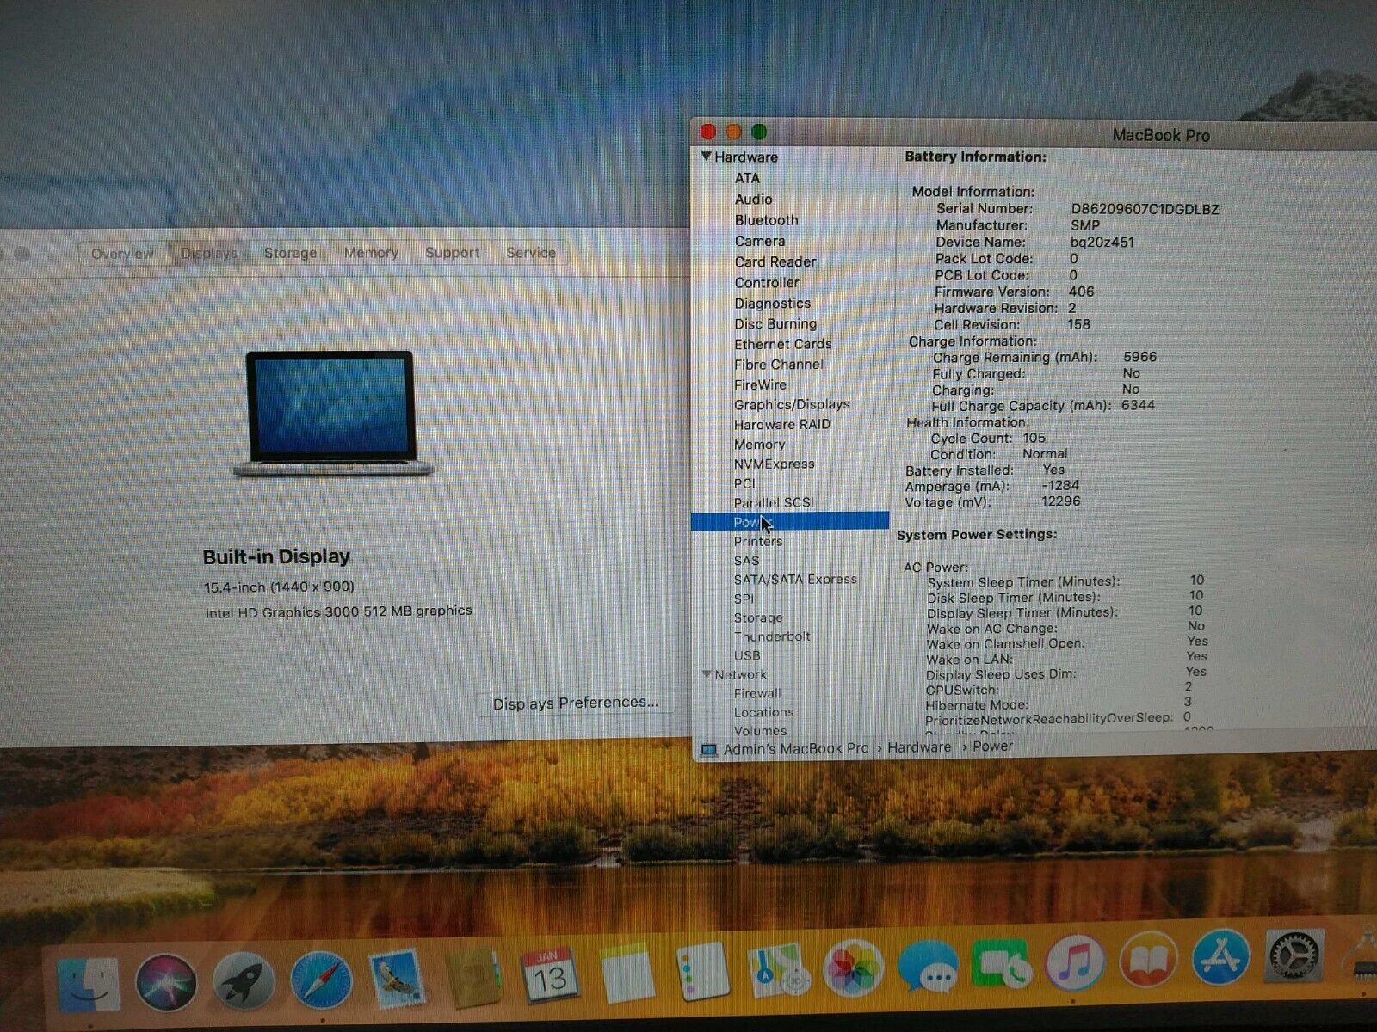The image size is (1377, 1032).
Task: Click Hardware in bottom path bar
Action: 919,747
